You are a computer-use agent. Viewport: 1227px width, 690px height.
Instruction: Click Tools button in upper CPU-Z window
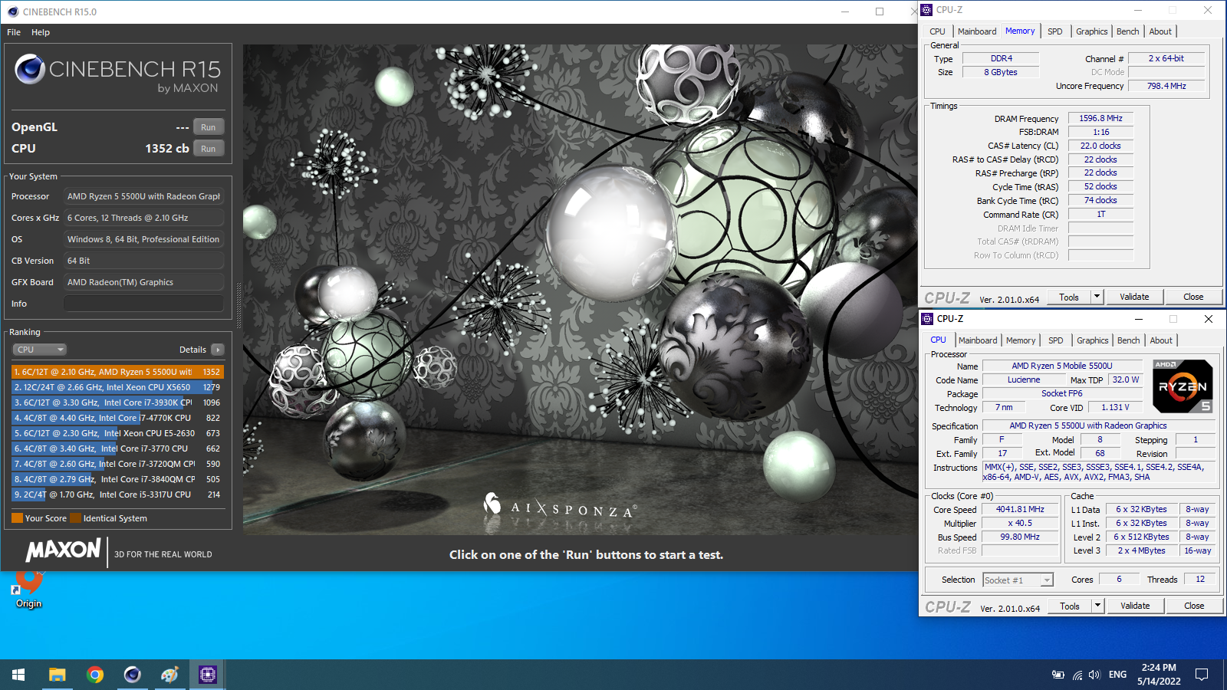point(1069,297)
